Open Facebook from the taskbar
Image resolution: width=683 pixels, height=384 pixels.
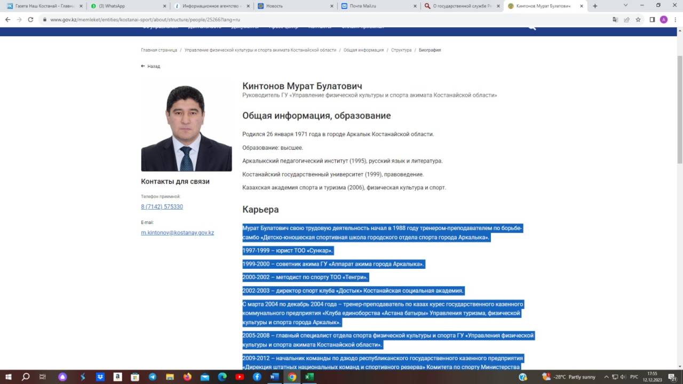[257, 377]
